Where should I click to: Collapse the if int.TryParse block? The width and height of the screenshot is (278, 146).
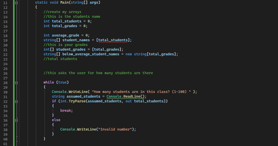click(x=17, y=101)
